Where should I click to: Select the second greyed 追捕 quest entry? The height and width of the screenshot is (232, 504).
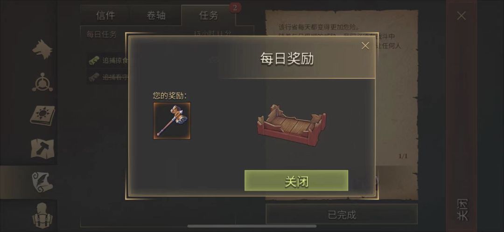(x=109, y=77)
